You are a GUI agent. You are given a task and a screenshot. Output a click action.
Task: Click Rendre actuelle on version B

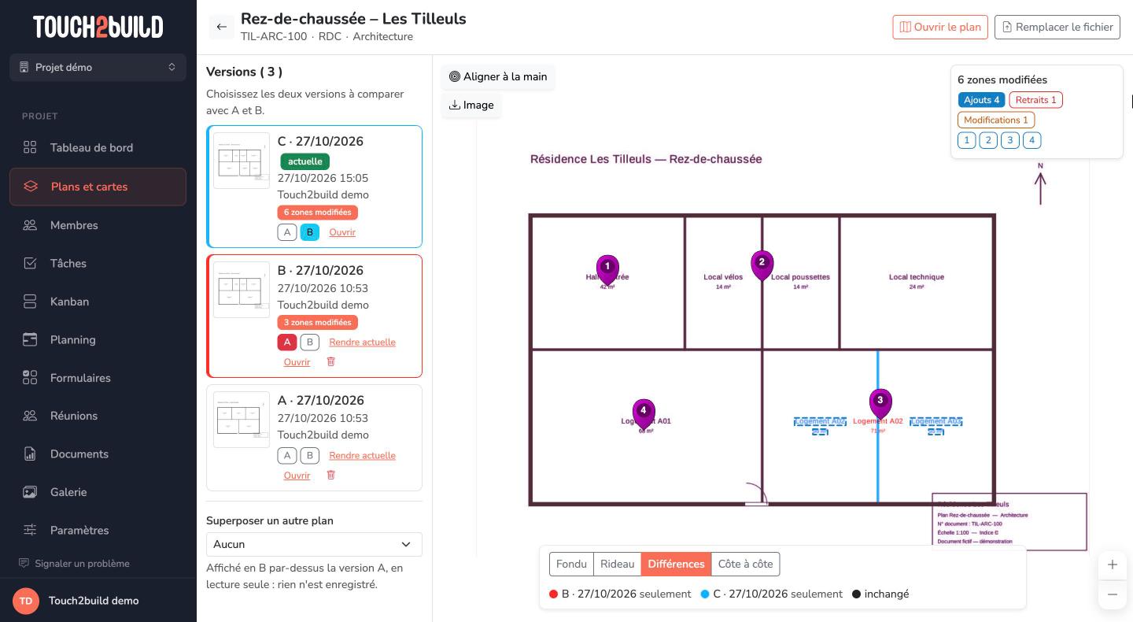[362, 342]
